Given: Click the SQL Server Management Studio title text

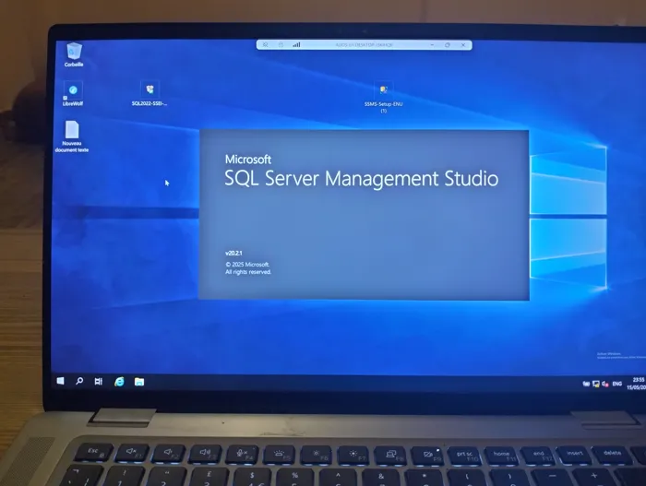Looking at the screenshot, I should tap(362, 178).
